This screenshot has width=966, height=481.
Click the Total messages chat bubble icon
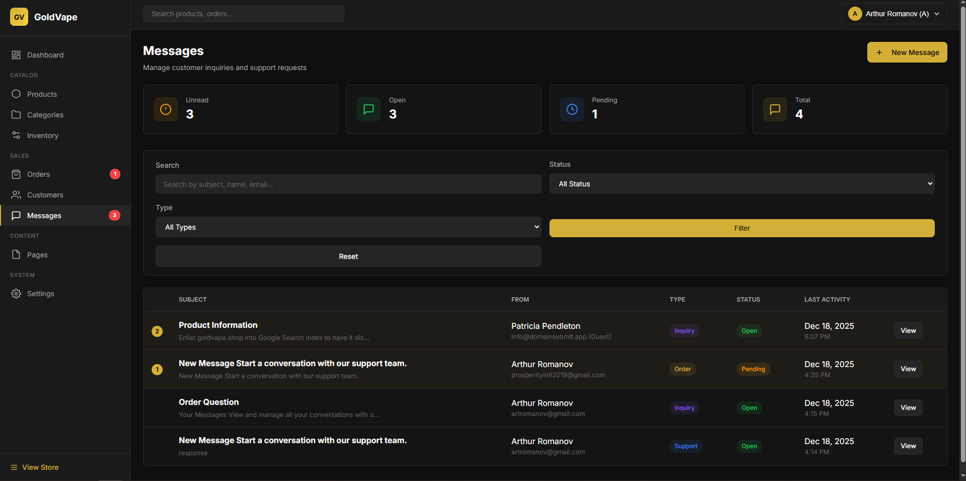pyautogui.click(x=775, y=109)
